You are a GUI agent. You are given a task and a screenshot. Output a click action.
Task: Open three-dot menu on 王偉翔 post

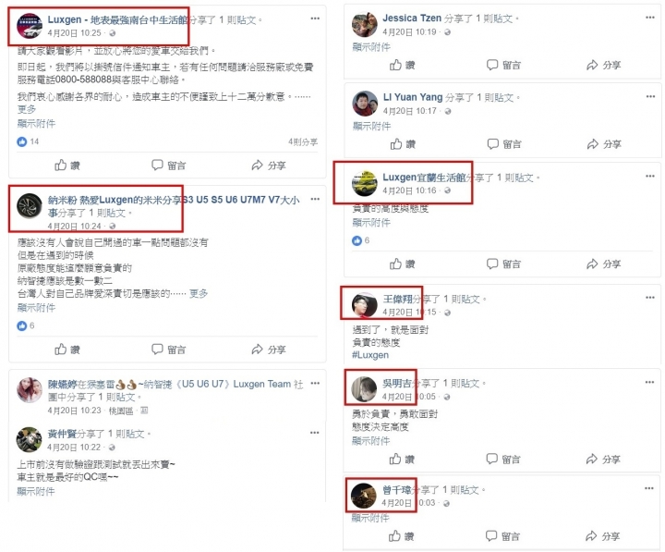pyautogui.click(x=649, y=297)
